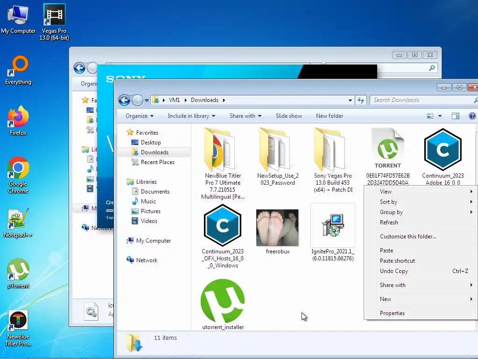
Task: Open NewBlue Titler Pro desktop shortcut
Action: 18,329
